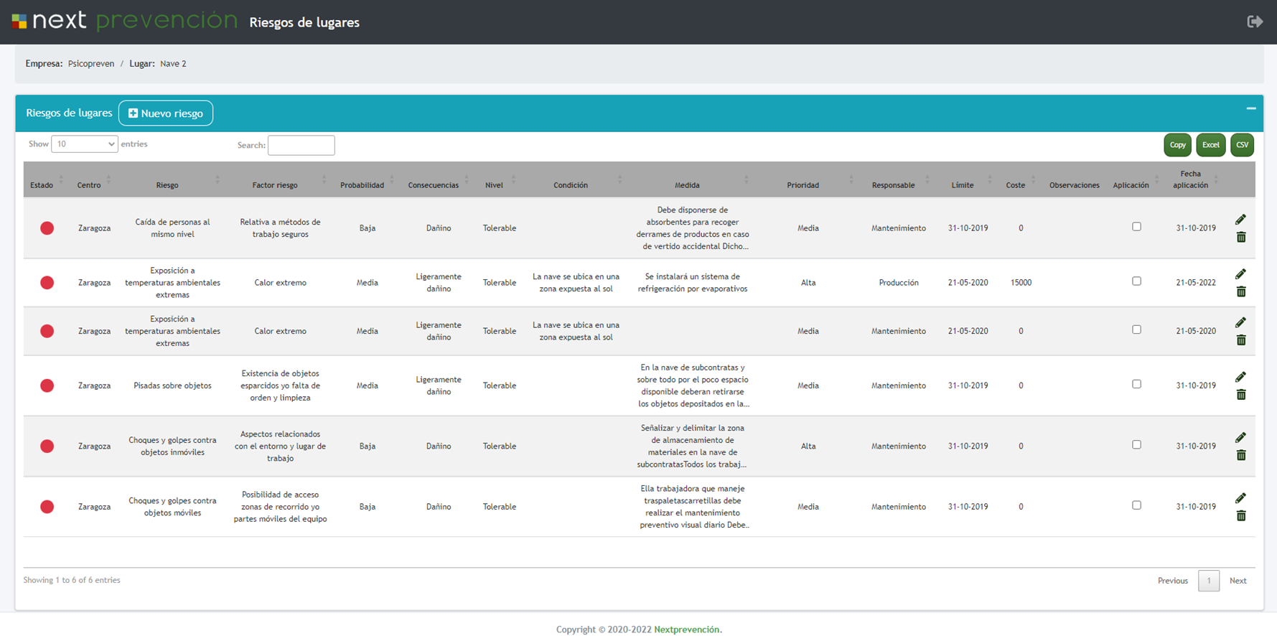Go to the Previous page

1172,581
